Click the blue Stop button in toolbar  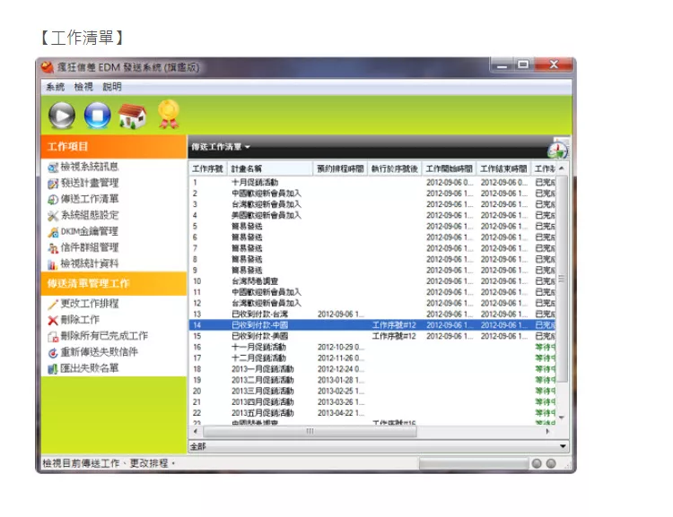[97, 115]
